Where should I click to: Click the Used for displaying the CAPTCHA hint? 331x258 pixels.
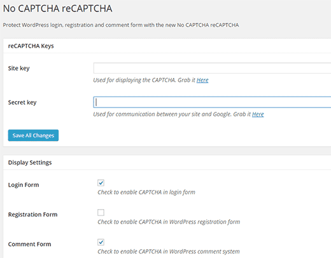tap(144, 80)
